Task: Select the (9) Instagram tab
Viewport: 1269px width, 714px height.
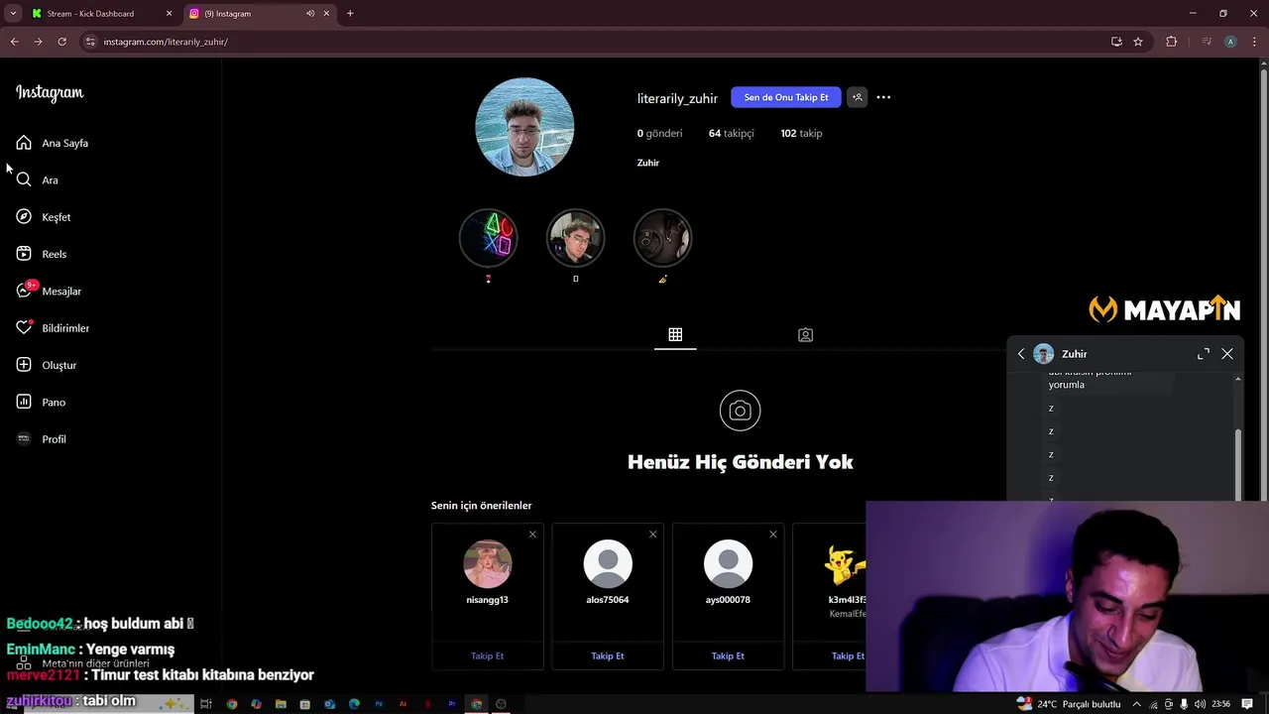Action: [x=261, y=14]
